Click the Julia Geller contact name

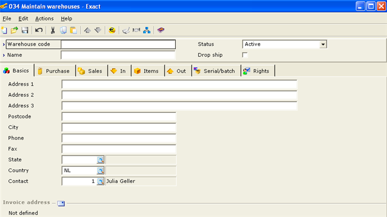click(121, 181)
